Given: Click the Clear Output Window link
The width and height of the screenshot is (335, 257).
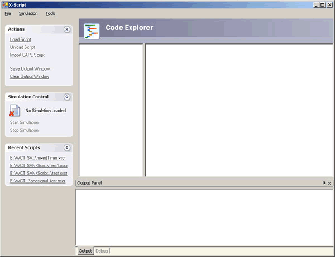Looking at the screenshot, I should coord(30,76).
